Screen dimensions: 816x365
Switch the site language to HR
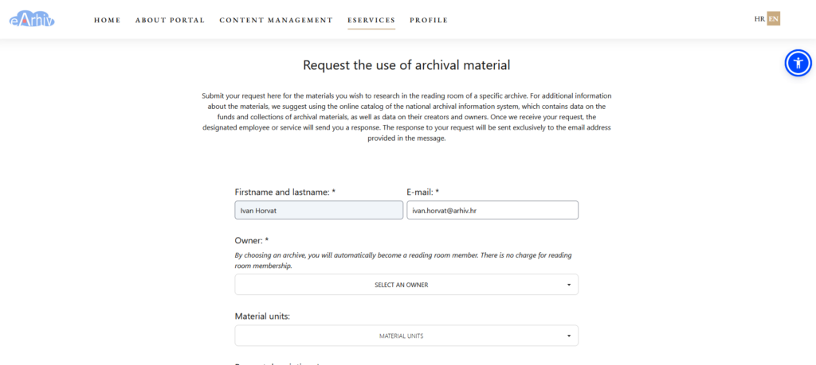click(x=759, y=19)
